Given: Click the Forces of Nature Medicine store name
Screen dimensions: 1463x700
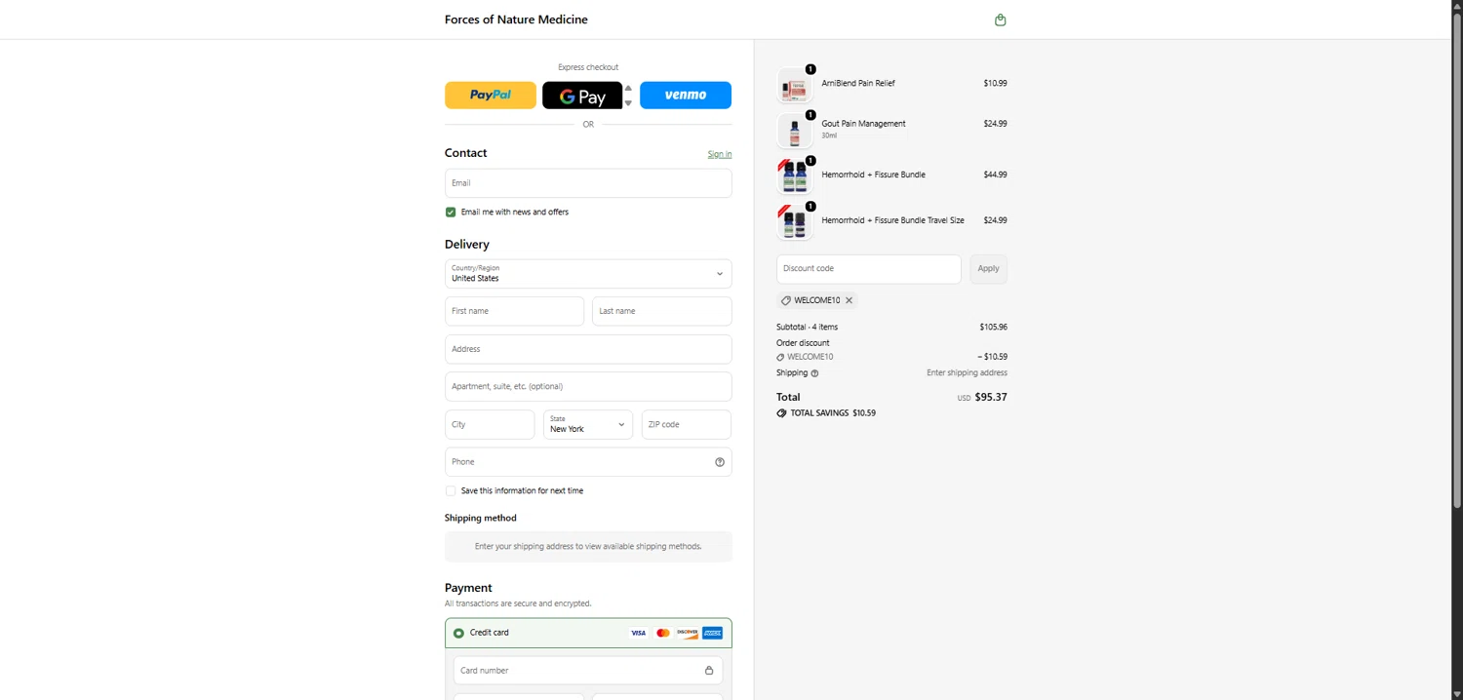Looking at the screenshot, I should point(516,19).
